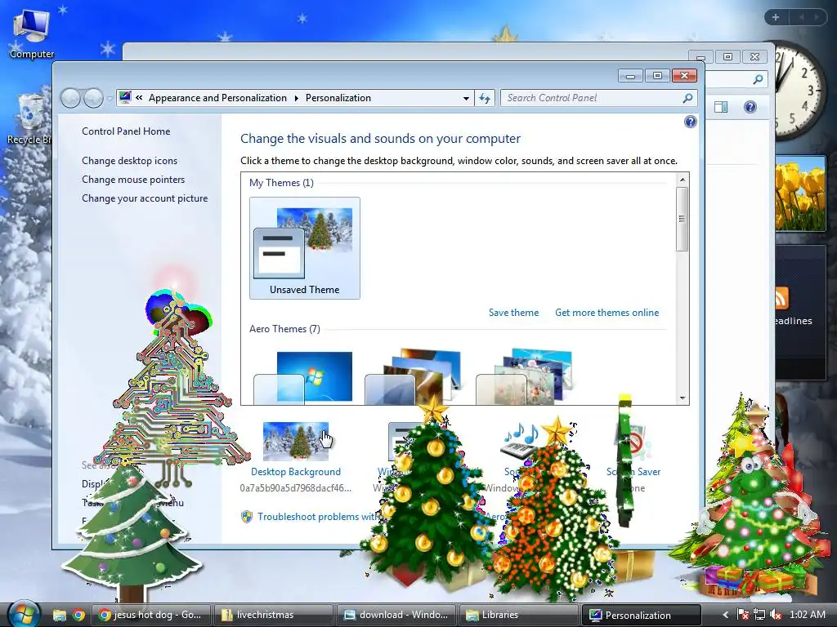Viewport: 837px width, 627px height.
Task: Open pinned Chrome taskbar icon
Action: 78,615
